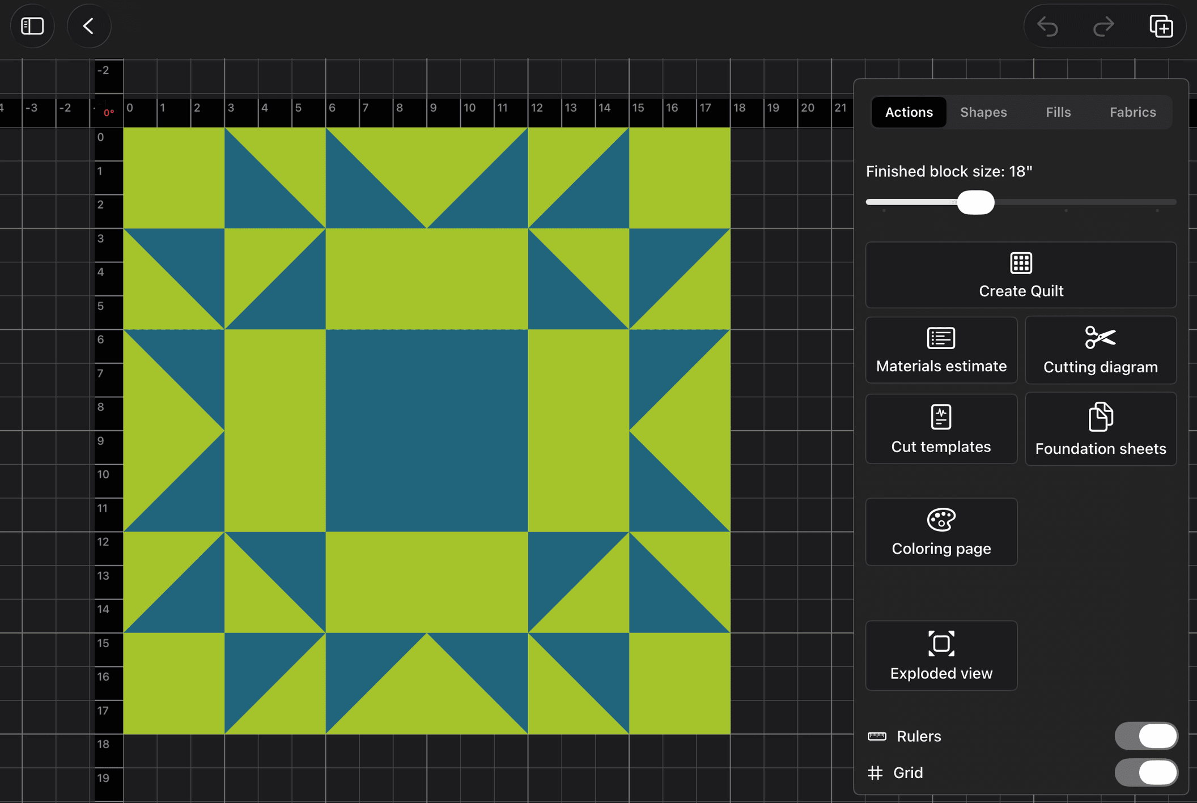Undo the last action
The height and width of the screenshot is (803, 1197).
tap(1047, 27)
